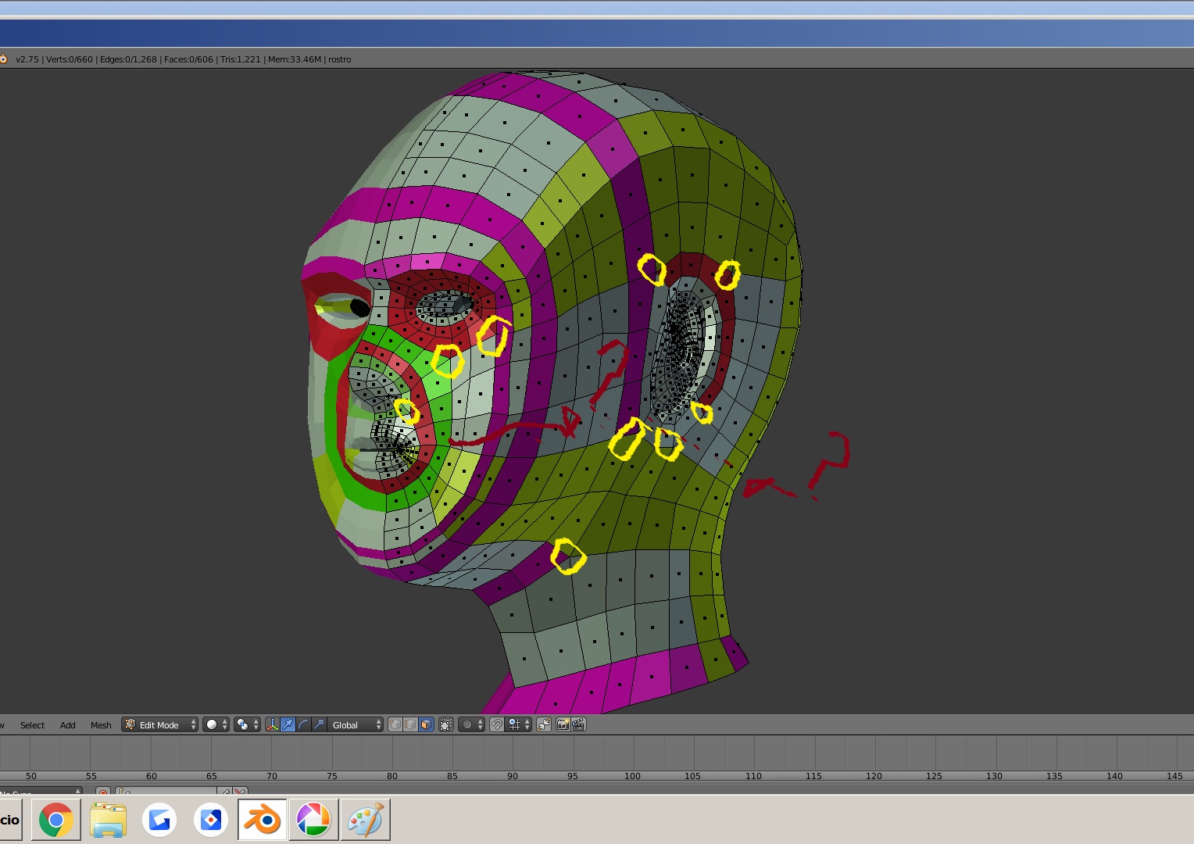Click the Add menu button
Screen dimensions: 1194x844
(68, 724)
